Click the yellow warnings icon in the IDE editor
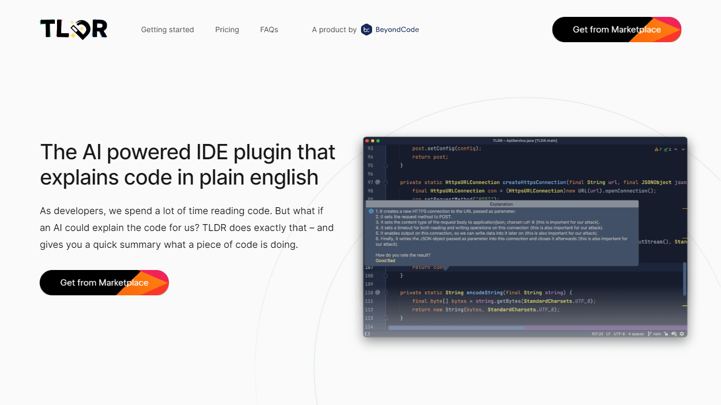Viewport: 721px width, 405px height. pyautogui.click(x=657, y=149)
